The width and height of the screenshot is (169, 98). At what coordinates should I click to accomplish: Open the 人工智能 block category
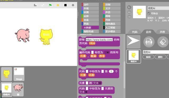[112, 28]
